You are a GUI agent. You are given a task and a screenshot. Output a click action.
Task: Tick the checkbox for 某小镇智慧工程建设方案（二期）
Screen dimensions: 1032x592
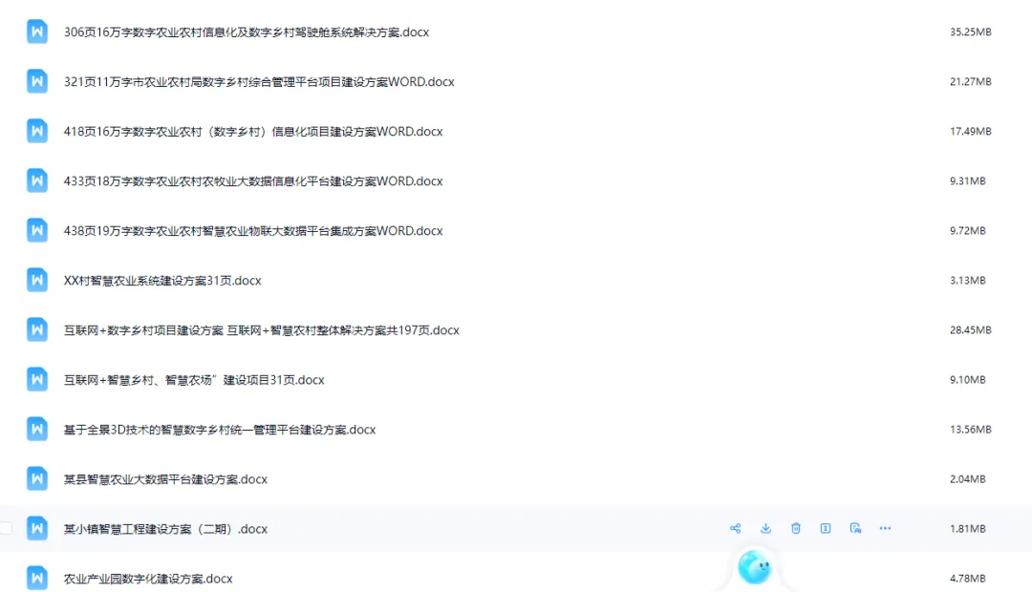(x=7, y=528)
